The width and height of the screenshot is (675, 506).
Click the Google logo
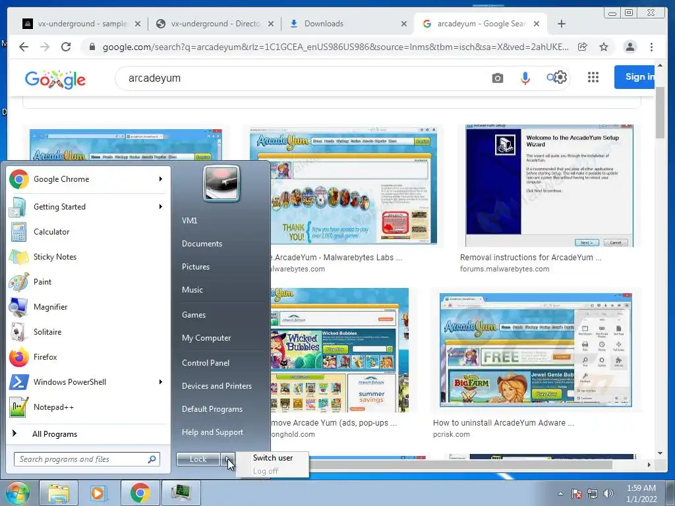pos(55,79)
